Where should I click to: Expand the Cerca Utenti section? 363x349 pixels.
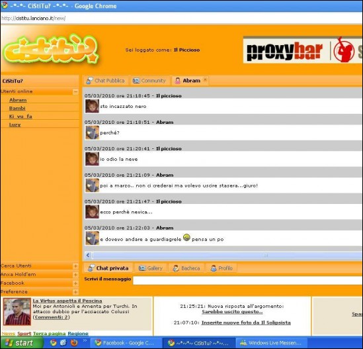click(75, 266)
